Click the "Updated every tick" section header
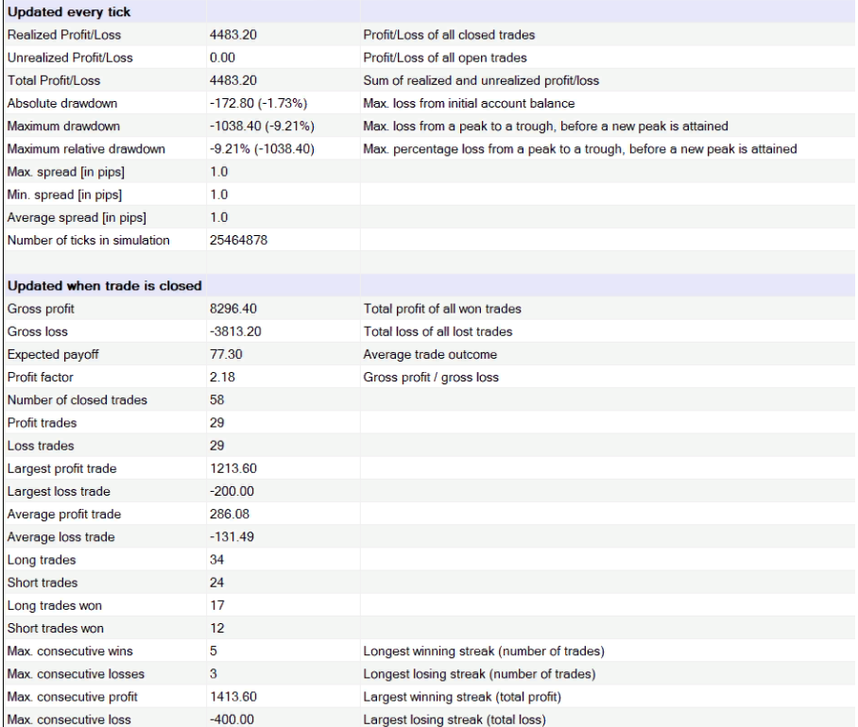This screenshot has height=727, width=858. pos(68,12)
